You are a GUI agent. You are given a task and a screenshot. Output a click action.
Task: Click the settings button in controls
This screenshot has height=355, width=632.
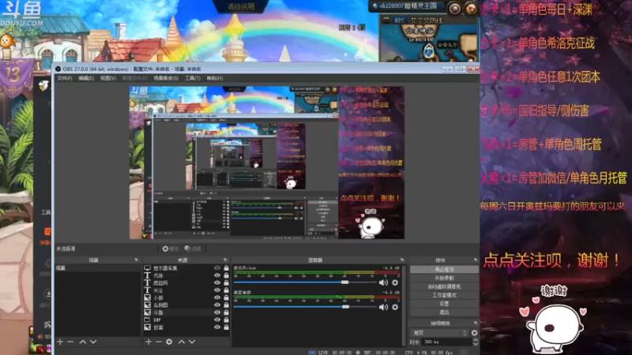click(x=444, y=304)
